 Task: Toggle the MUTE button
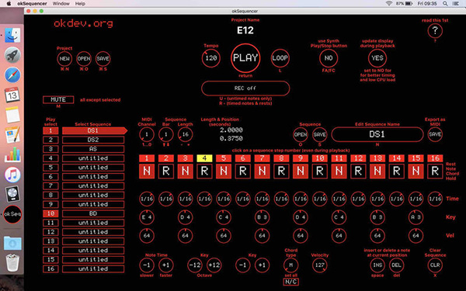click(58, 99)
